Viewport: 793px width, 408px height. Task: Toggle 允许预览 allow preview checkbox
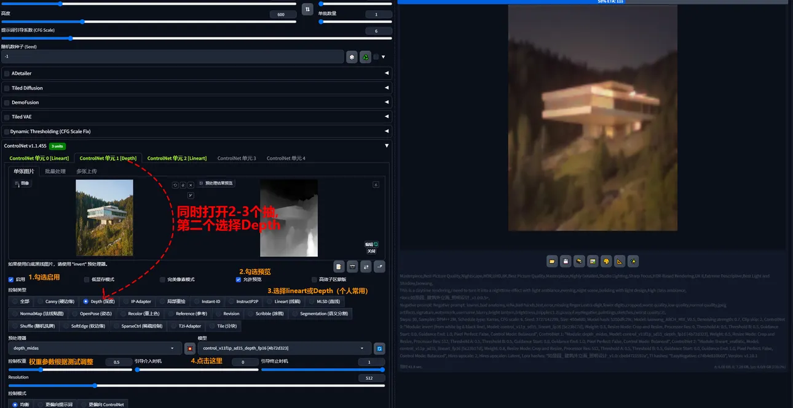coord(238,279)
